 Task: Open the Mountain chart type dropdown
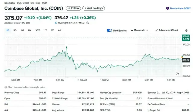(x=139, y=30)
